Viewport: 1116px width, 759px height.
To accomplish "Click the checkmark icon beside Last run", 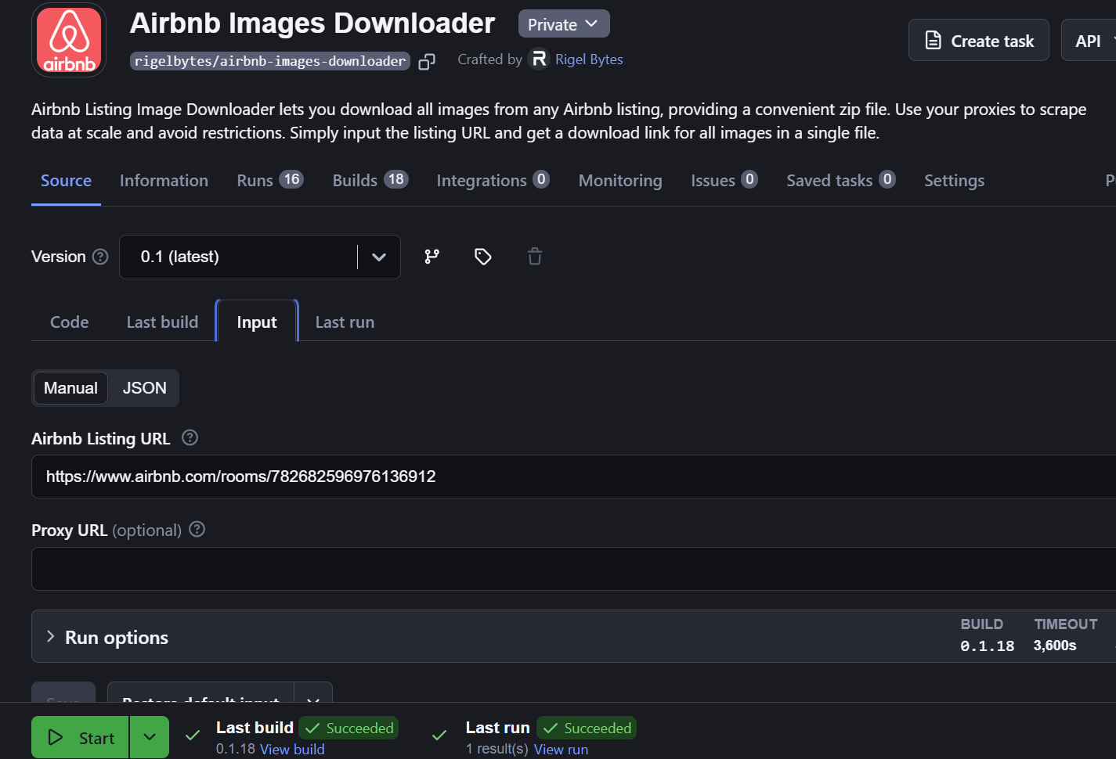I will (439, 736).
